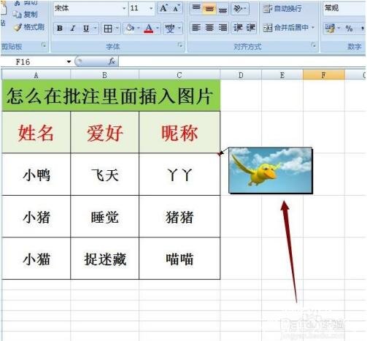Screen dimensions: 367x341
Task: Apply fill color with the paint bucket
Action: tap(130, 28)
